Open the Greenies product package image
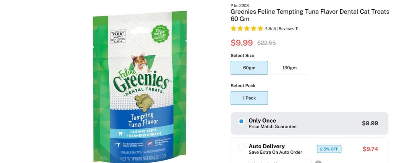This screenshot has height=163, width=411. (x=140, y=87)
